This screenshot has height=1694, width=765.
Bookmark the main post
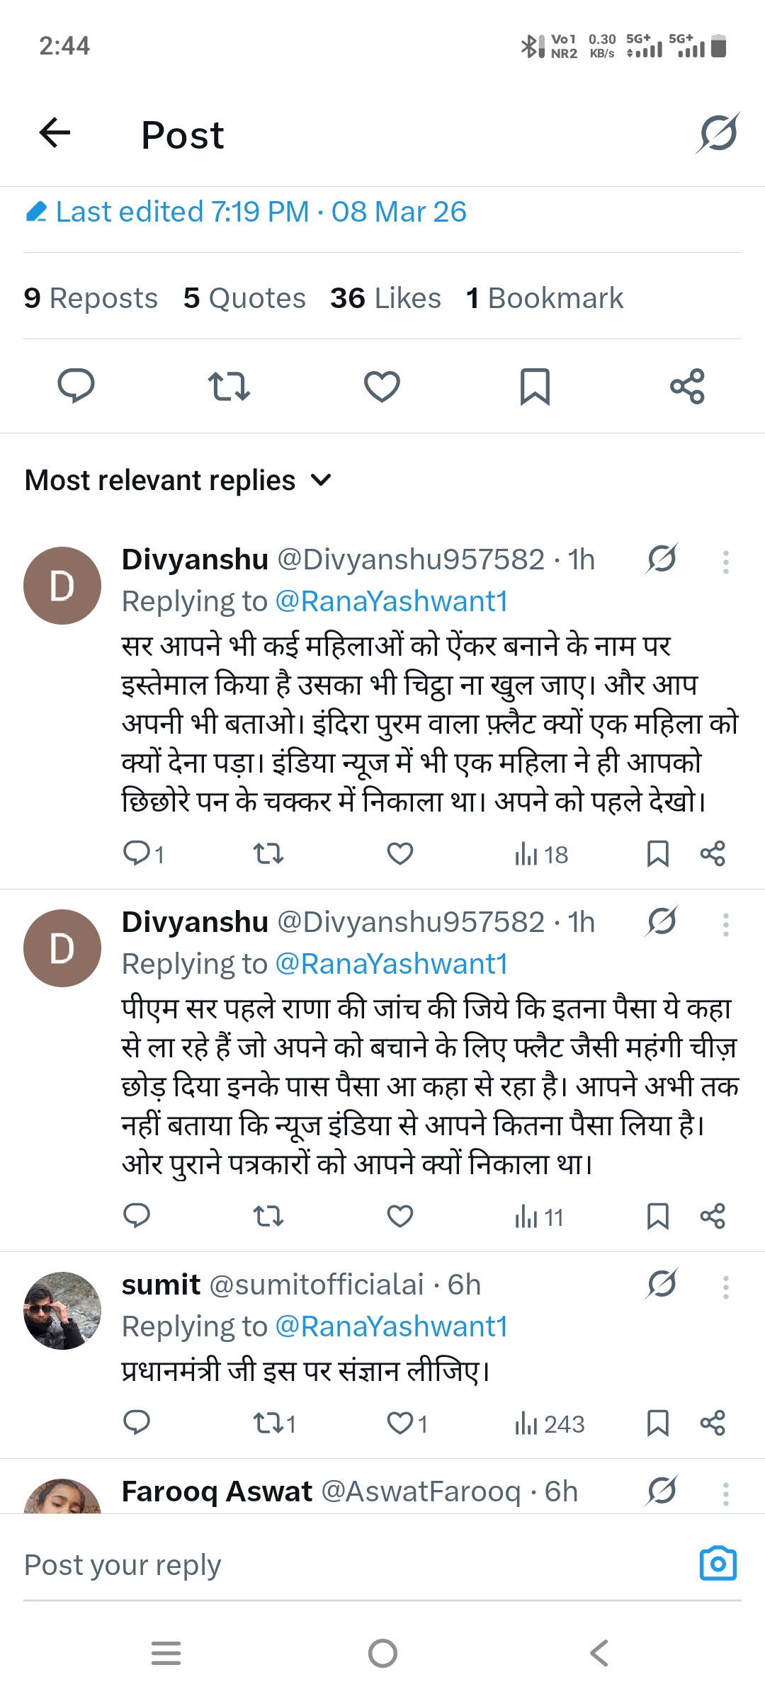click(x=535, y=386)
